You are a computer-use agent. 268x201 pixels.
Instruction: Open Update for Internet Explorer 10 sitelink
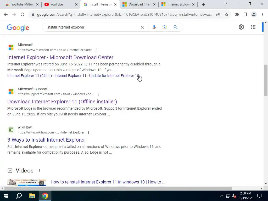pyautogui.click(x=114, y=76)
